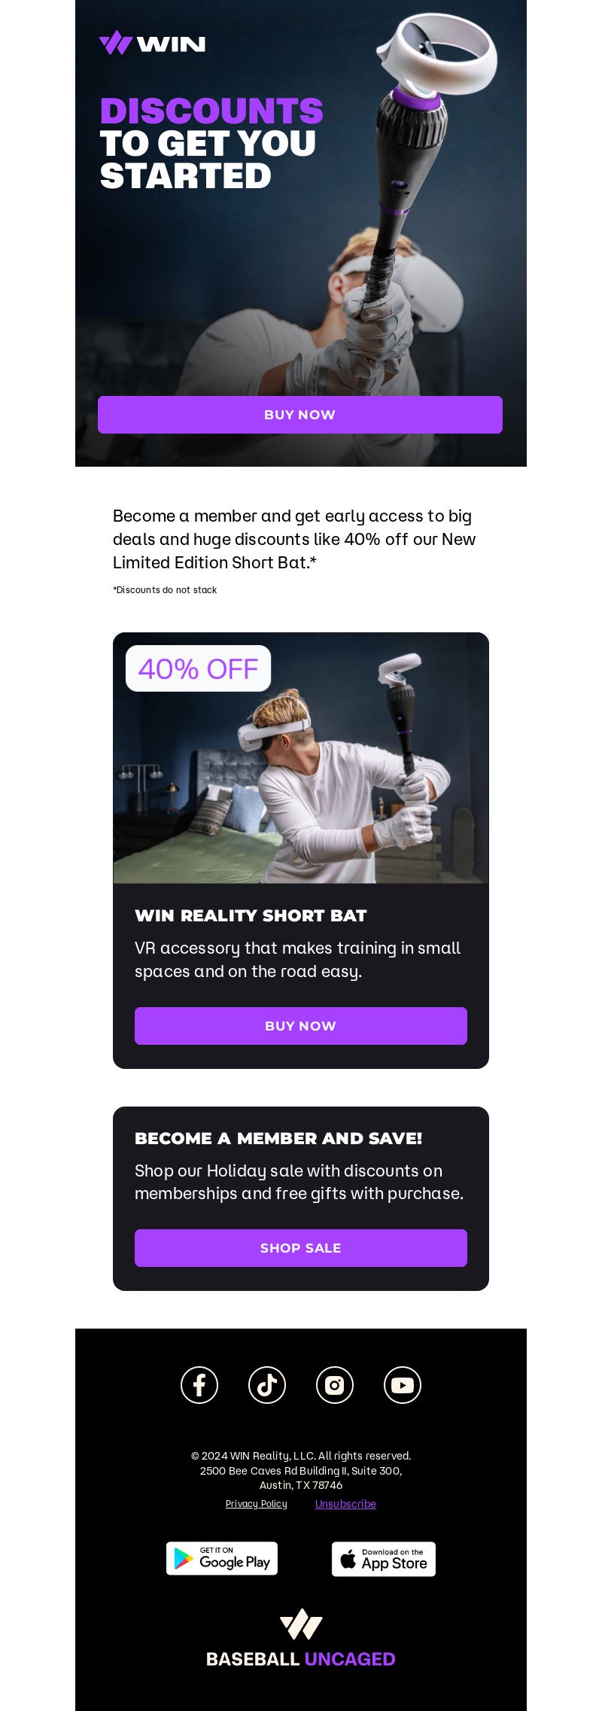602x1711 pixels.
Task: Click the Baseball Uncaged tagline
Action: click(x=301, y=1659)
